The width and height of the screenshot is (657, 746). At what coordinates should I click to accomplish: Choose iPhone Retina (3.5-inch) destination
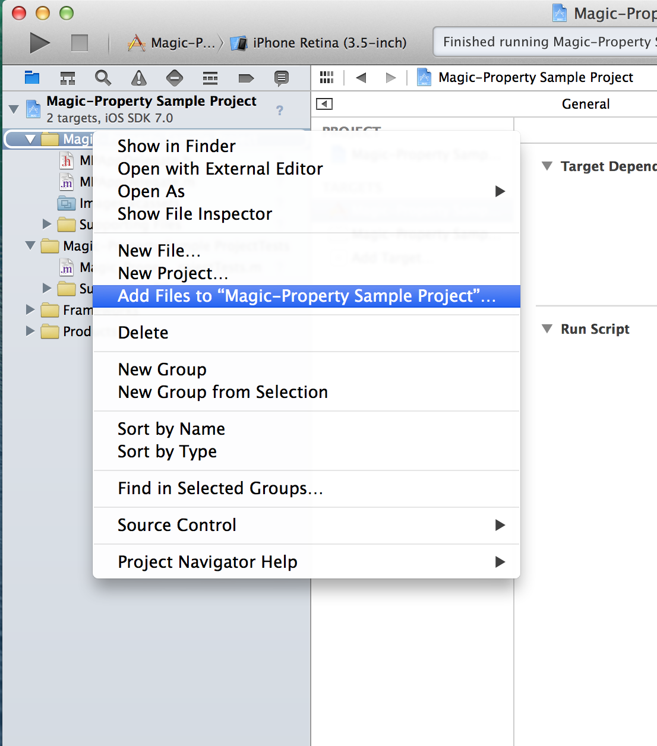[319, 43]
